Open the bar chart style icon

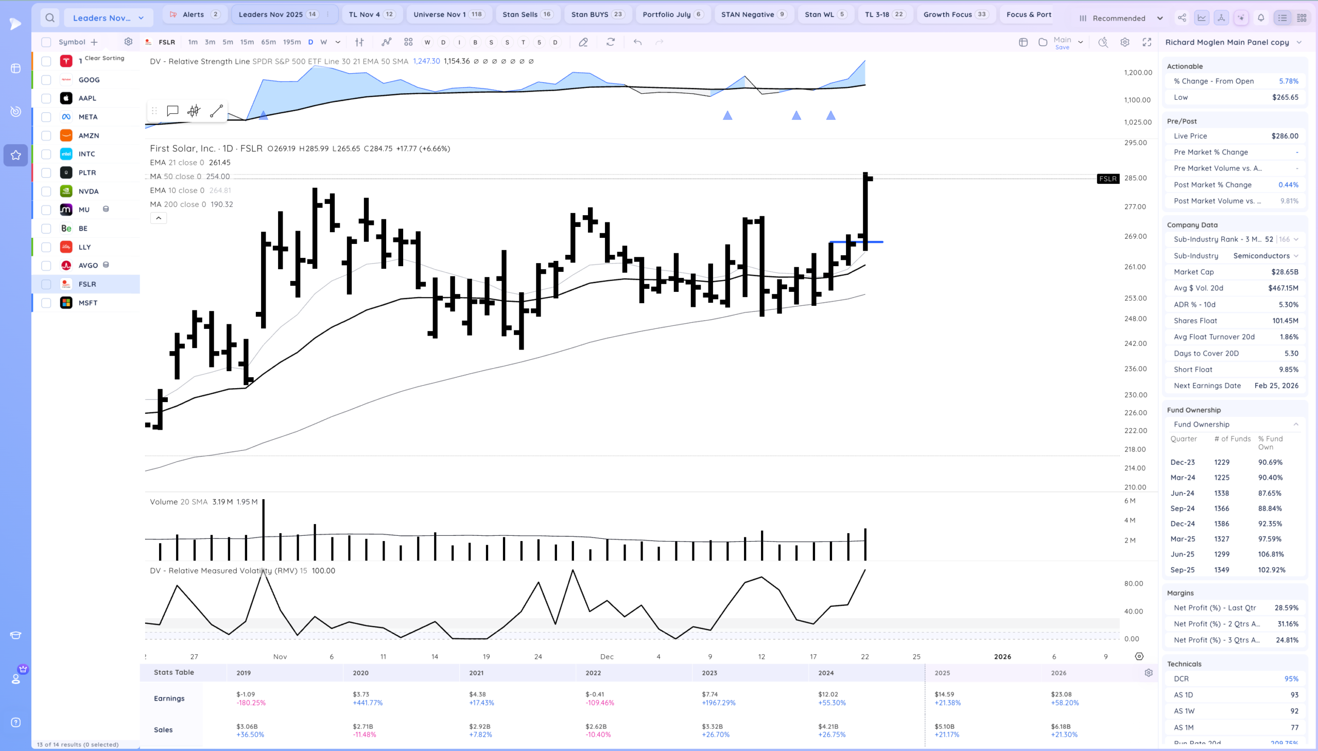tap(359, 42)
